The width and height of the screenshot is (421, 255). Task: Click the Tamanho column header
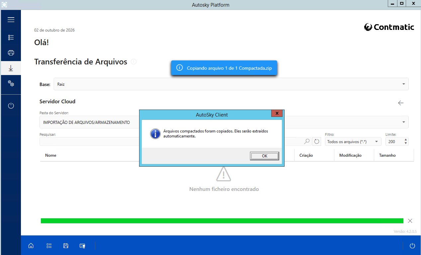point(387,155)
